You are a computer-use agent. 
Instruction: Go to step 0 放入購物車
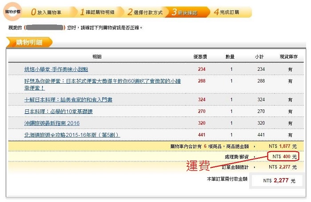46,12
